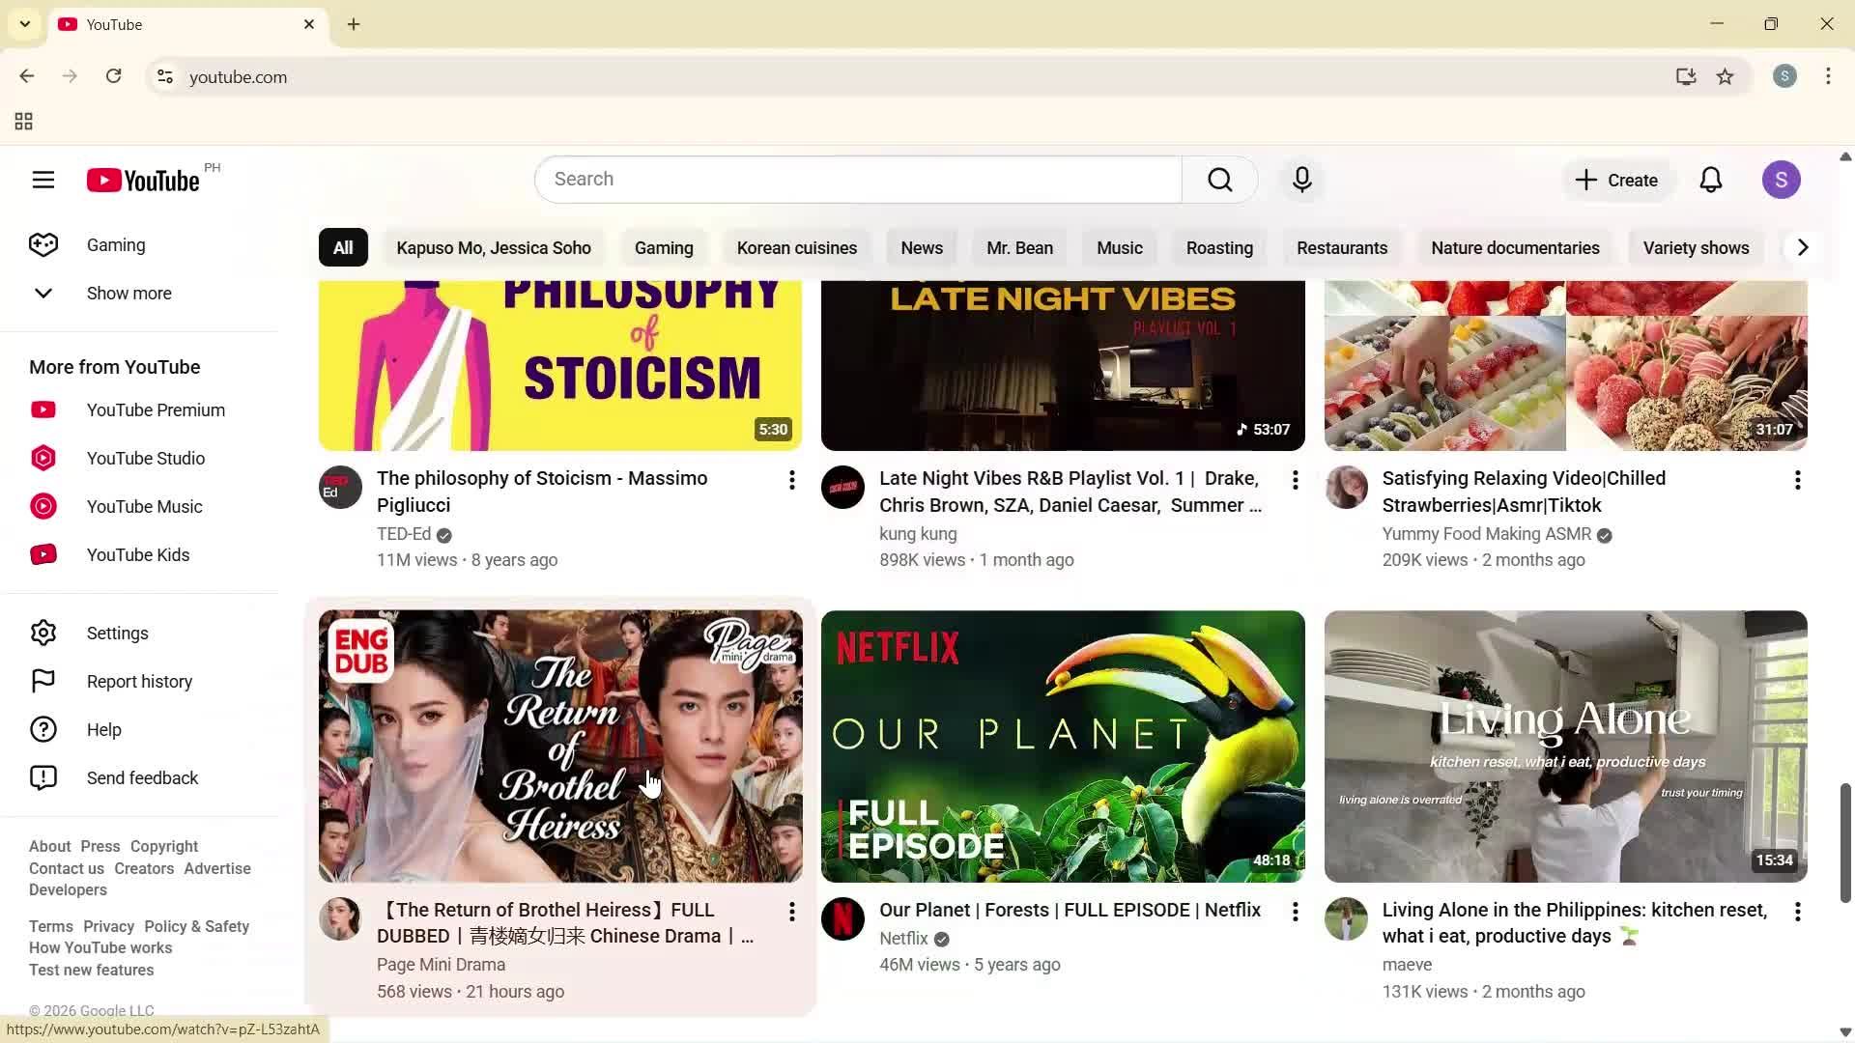Open YouTube Studio from the sidebar
This screenshot has width=1855, height=1043.
(145, 458)
